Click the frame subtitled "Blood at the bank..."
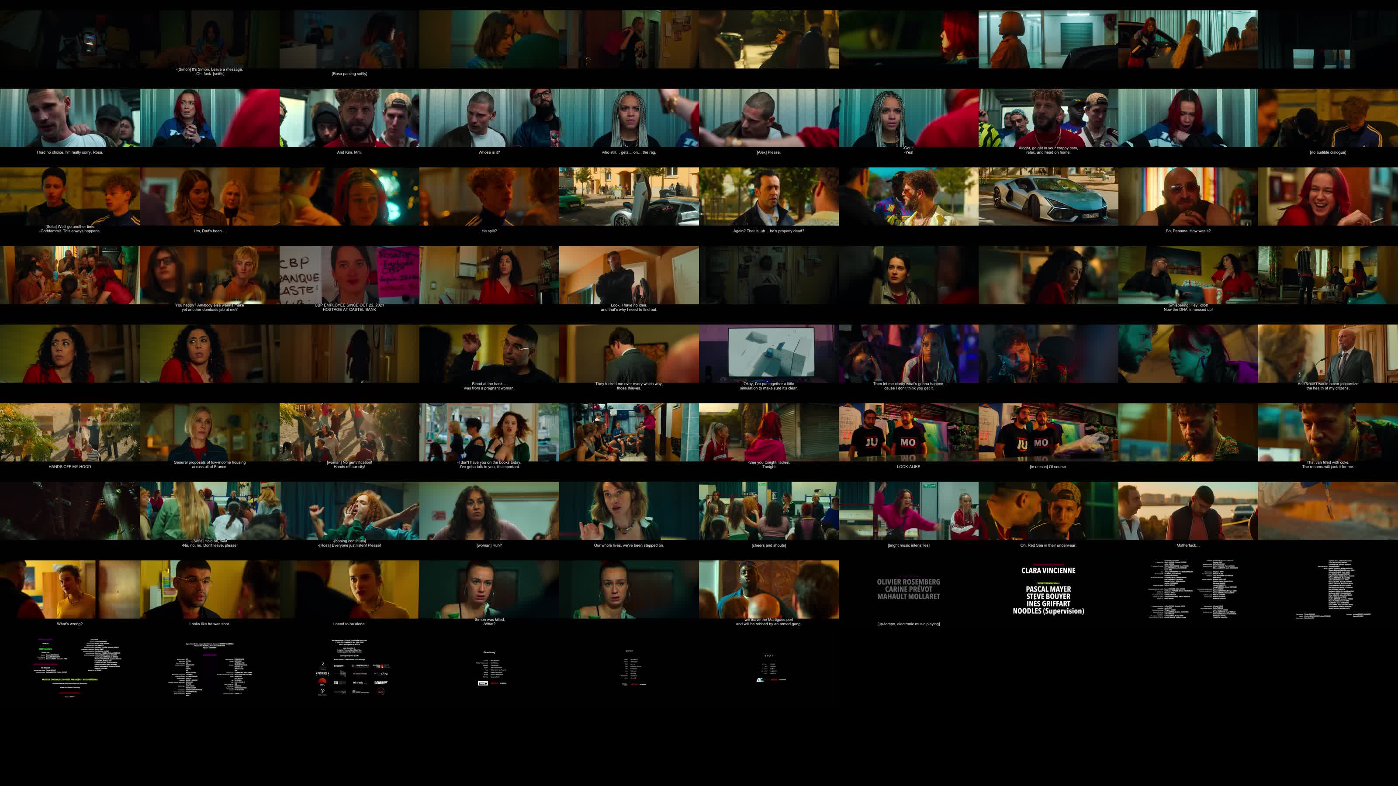This screenshot has height=786, width=1398. point(489,354)
